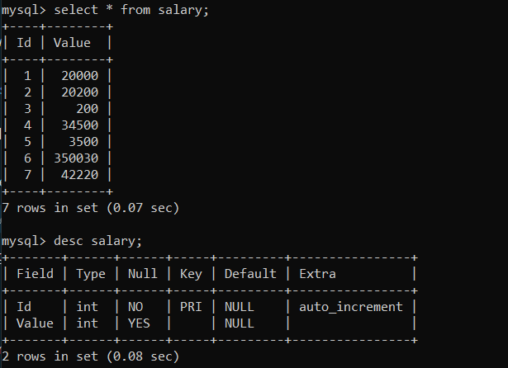The height and width of the screenshot is (368, 508).
Task: Click the value 42220 in row 7
Action: (79, 175)
